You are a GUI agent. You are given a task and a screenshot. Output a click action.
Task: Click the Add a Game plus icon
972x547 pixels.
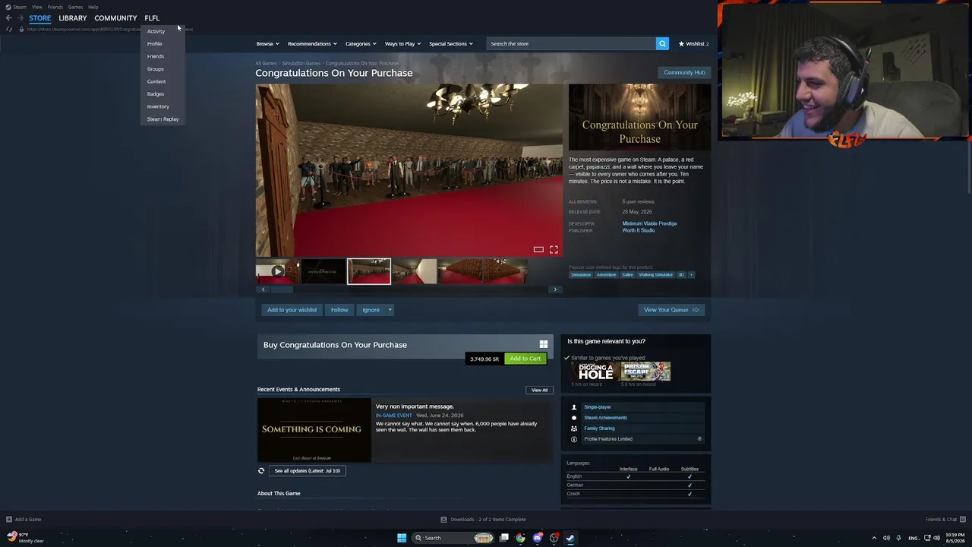(9, 520)
